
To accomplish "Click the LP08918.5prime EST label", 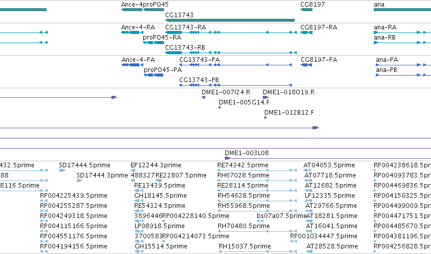I will pos(160,226).
